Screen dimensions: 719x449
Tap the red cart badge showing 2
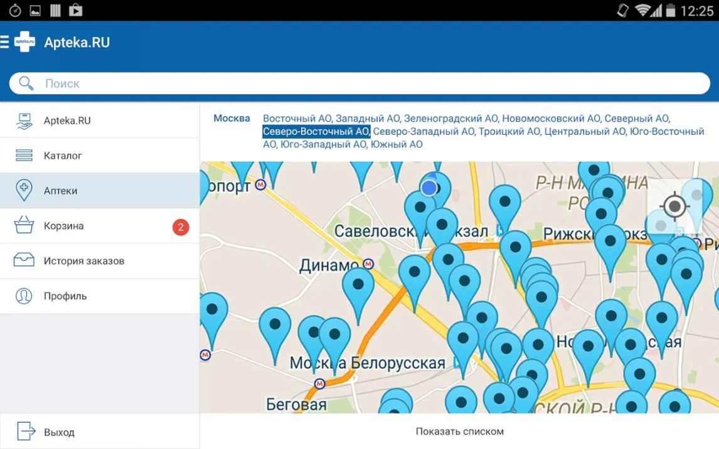181,227
